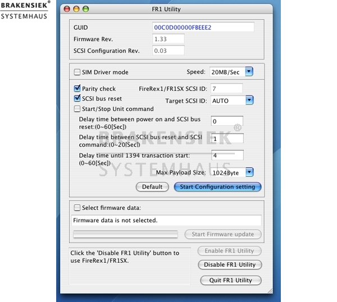The image size is (337, 302).
Task: Focus the 1394 transaction start delay field
Action: (227, 155)
